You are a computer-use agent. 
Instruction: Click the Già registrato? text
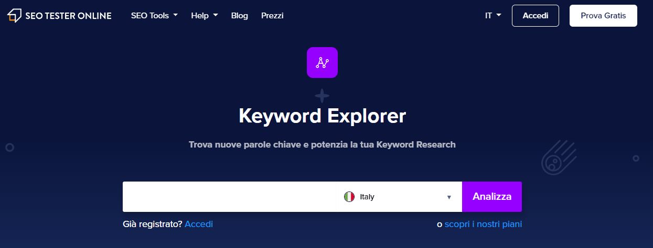click(x=152, y=224)
